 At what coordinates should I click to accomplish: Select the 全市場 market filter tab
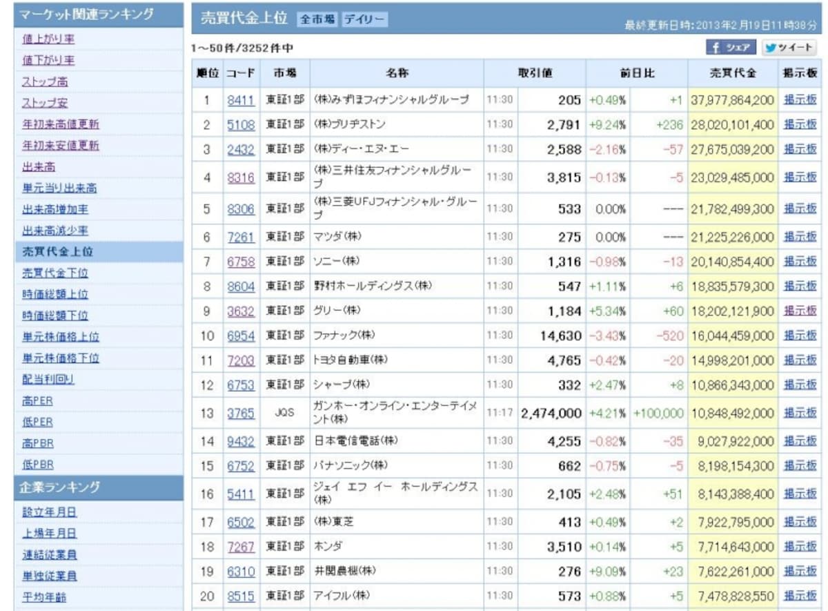(x=318, y=20)
